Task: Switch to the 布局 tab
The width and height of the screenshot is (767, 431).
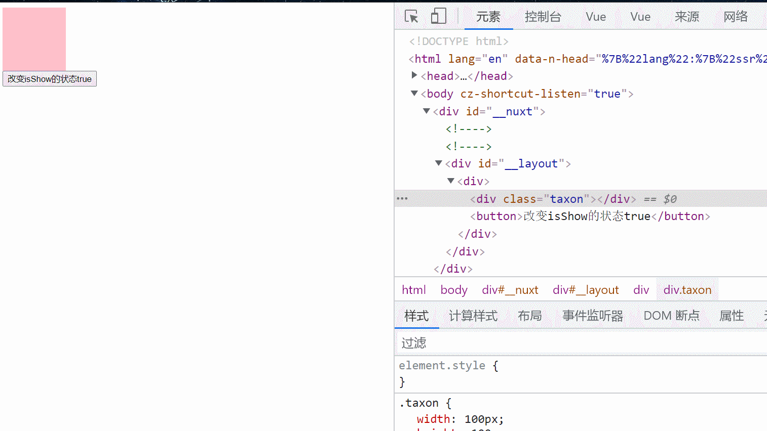Action: tap(530, 316)
